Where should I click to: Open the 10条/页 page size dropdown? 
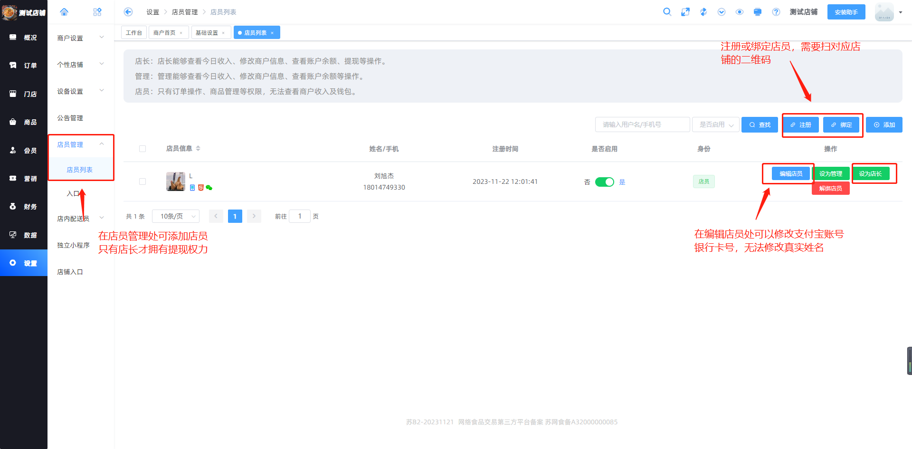tap(176, 216)
